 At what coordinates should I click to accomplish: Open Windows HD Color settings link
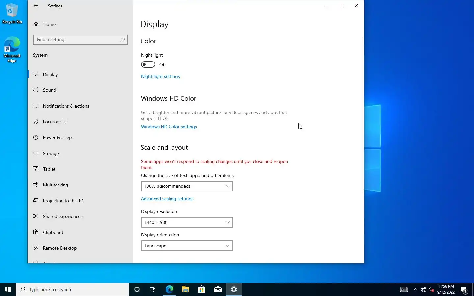(x=169, y=127)
